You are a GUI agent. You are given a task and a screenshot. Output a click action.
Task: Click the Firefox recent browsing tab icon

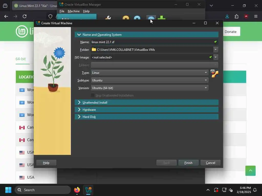click(x=5, y=6)
